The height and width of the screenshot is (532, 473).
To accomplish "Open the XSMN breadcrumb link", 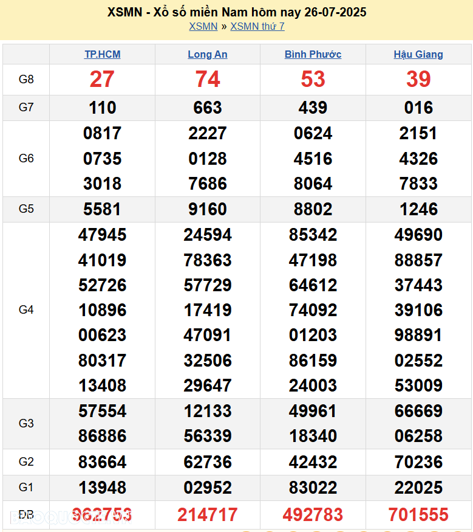I will click(203, 26).
